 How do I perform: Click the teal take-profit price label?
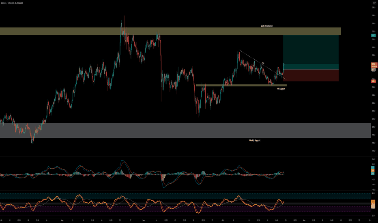click(373, 35)
